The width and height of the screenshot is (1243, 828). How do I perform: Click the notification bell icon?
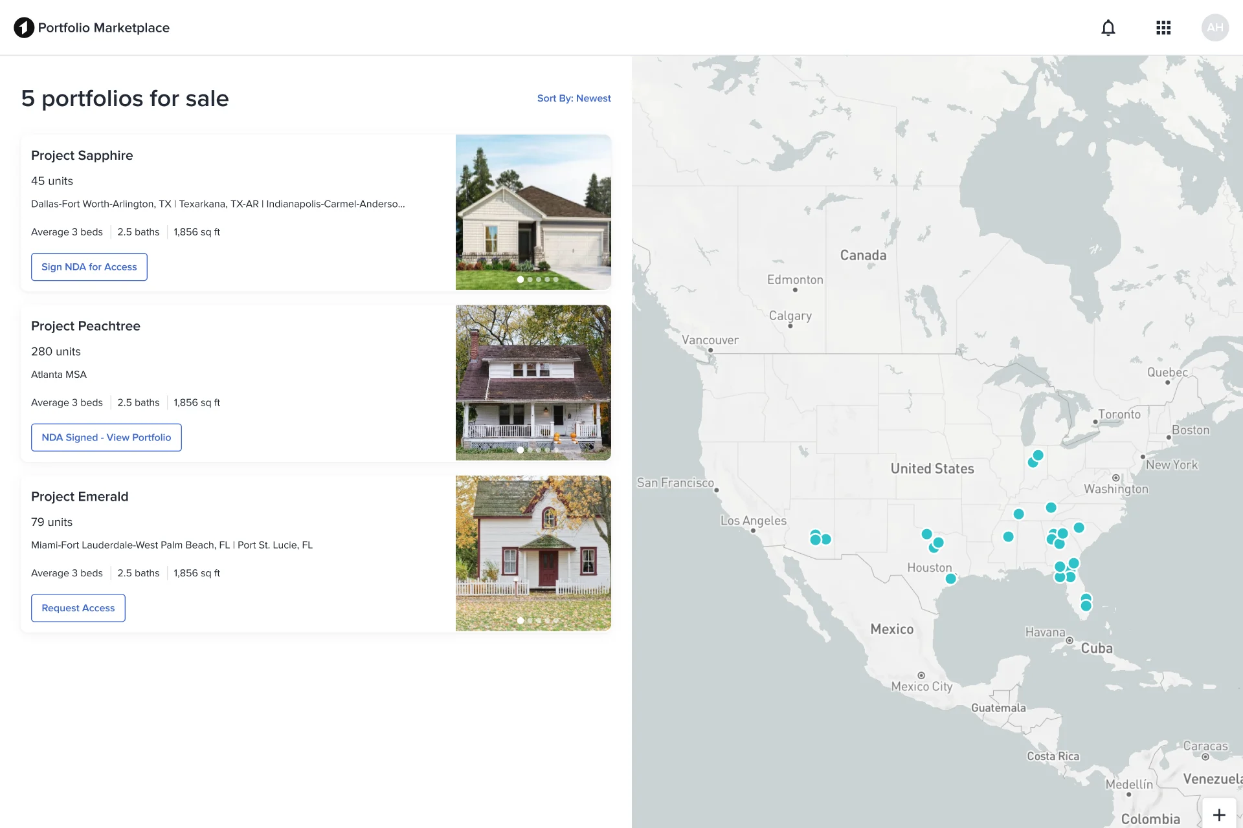1108,28
